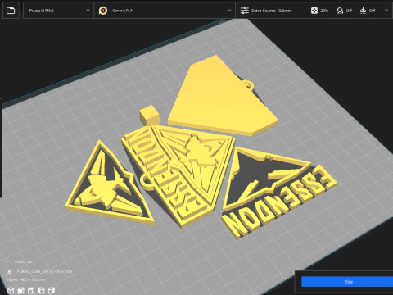Expand the print settings panel chevron
Screen dimensions: 393x295
click(x=386, y=11)
